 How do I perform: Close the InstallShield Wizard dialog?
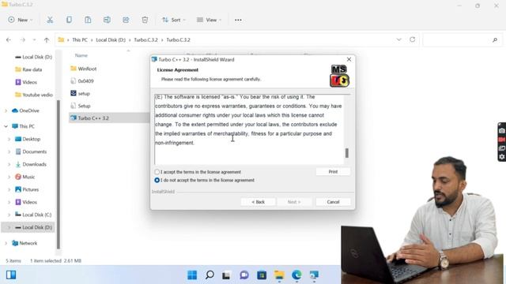pyautogui.click(x=349, y=60)
